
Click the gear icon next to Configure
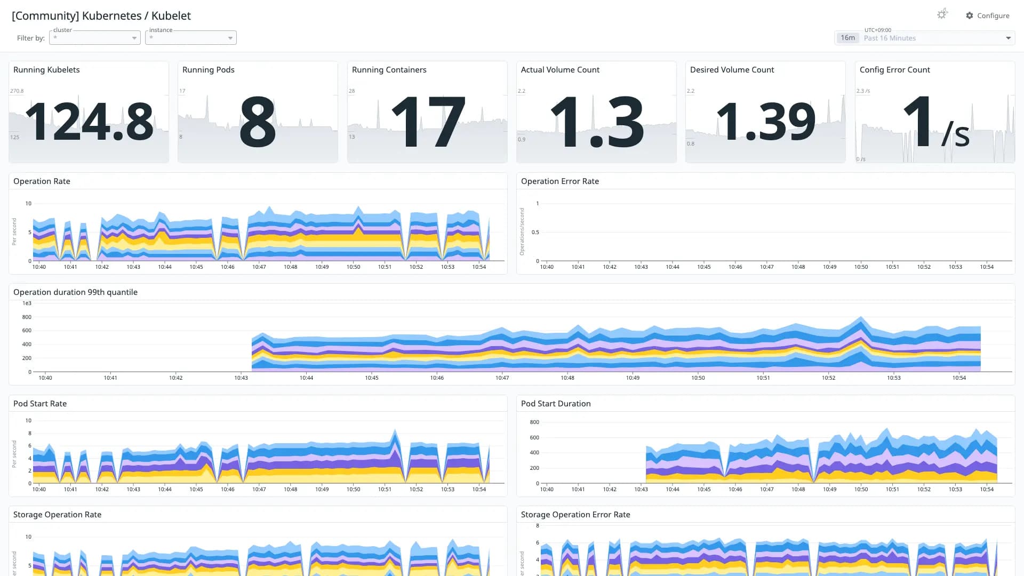969,15
